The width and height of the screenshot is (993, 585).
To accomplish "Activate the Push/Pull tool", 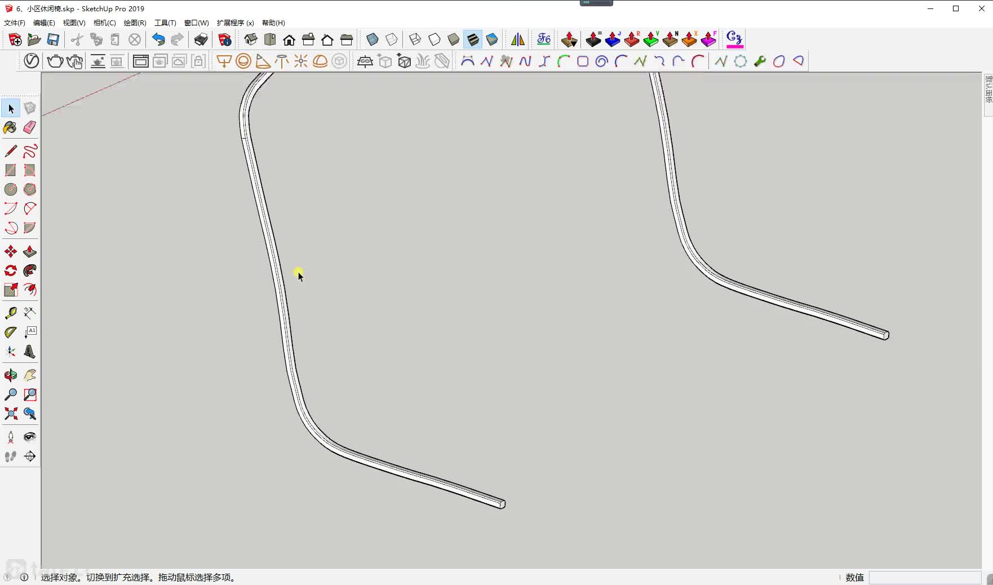I will pyautogui.click(x=30, y=251).
